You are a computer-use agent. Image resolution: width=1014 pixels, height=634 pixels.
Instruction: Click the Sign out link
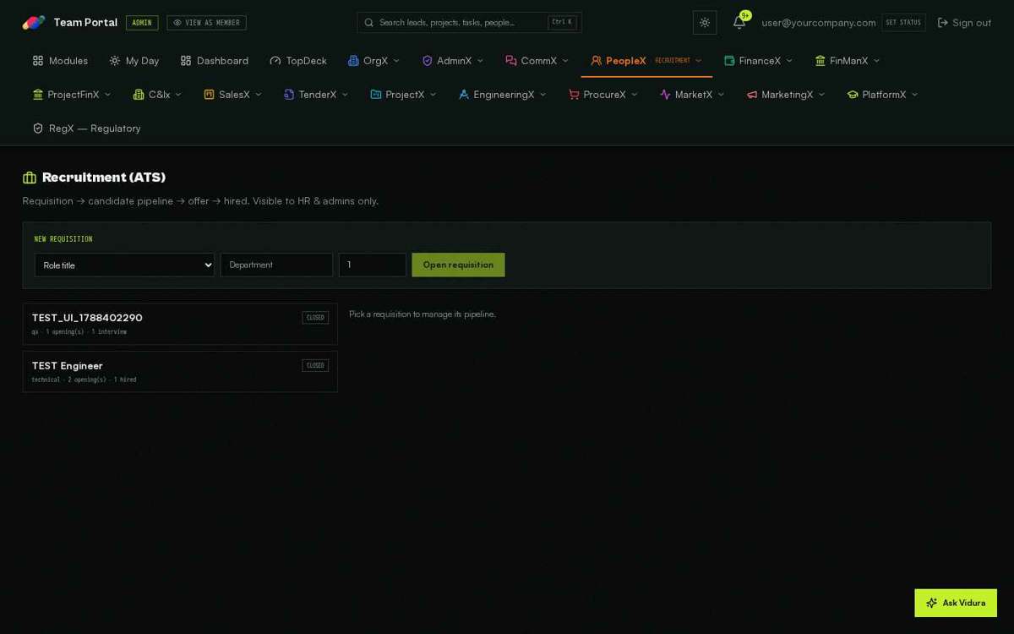coord(964,23)
